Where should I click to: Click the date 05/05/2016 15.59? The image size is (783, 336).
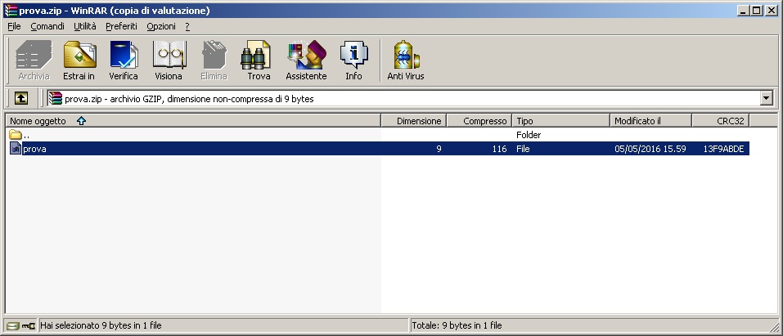point(650,149)
